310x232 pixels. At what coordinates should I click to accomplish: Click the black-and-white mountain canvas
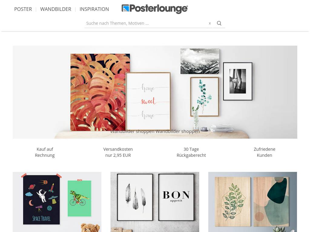(200, 61)
